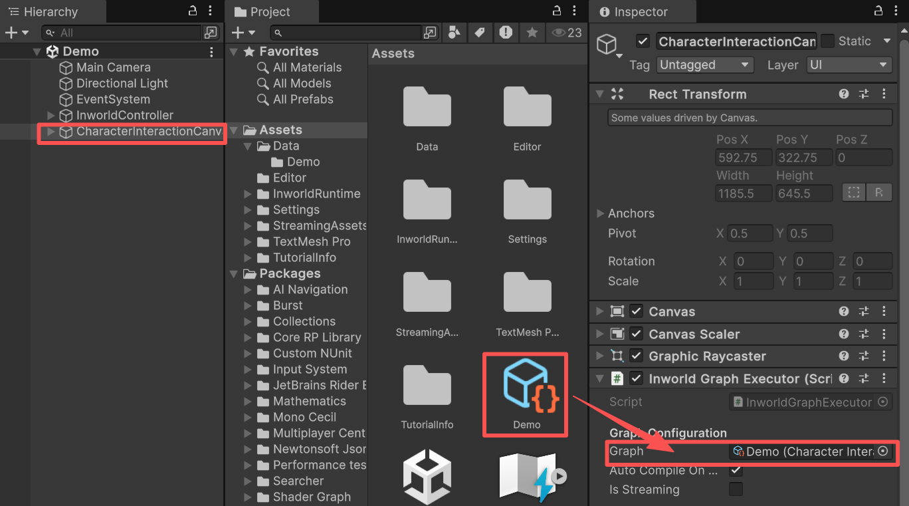This screenshot has width=909, height=506.
Task: Collapse the Favorites section
Action: pyautogui.click(x=233, y=52)
